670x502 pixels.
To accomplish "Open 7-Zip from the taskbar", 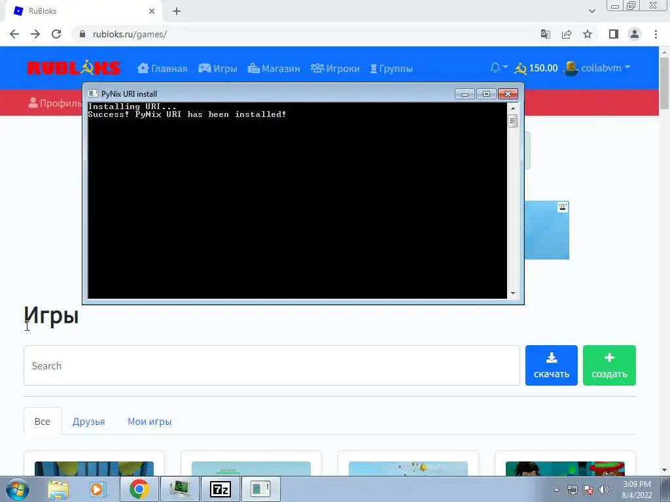I will coord(220,489).
